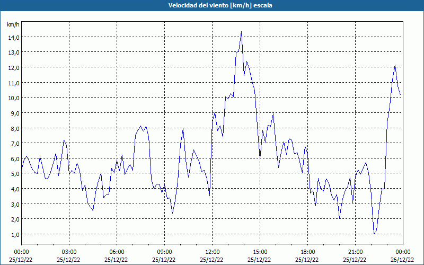This screenshot has height=265, width=424.
Task: Click the late-night peak near 12 km/h
Action: (395, 65)
